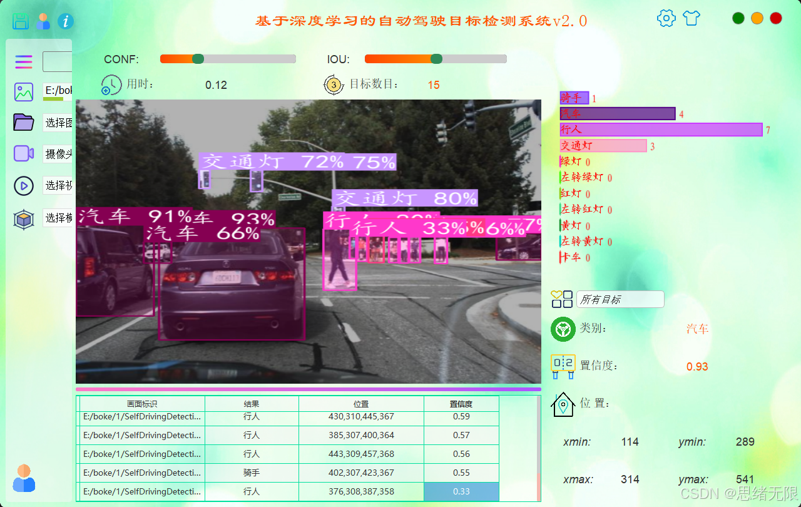Click the house location icon next to 位置
The width and height of the screenshot is (801, 507).
point(563,404)
